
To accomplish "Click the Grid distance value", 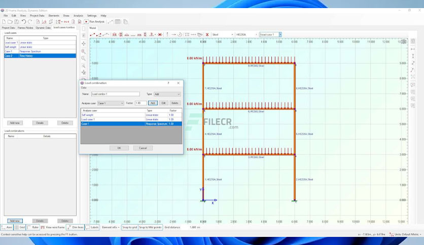I will point(195,227).
